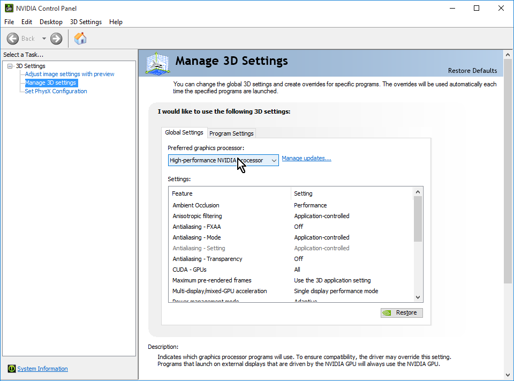The width and height of the screenshot is (514, 381).
Task: Select the Ambient Occlusion feature row
Action: click(x=196, y=205)
